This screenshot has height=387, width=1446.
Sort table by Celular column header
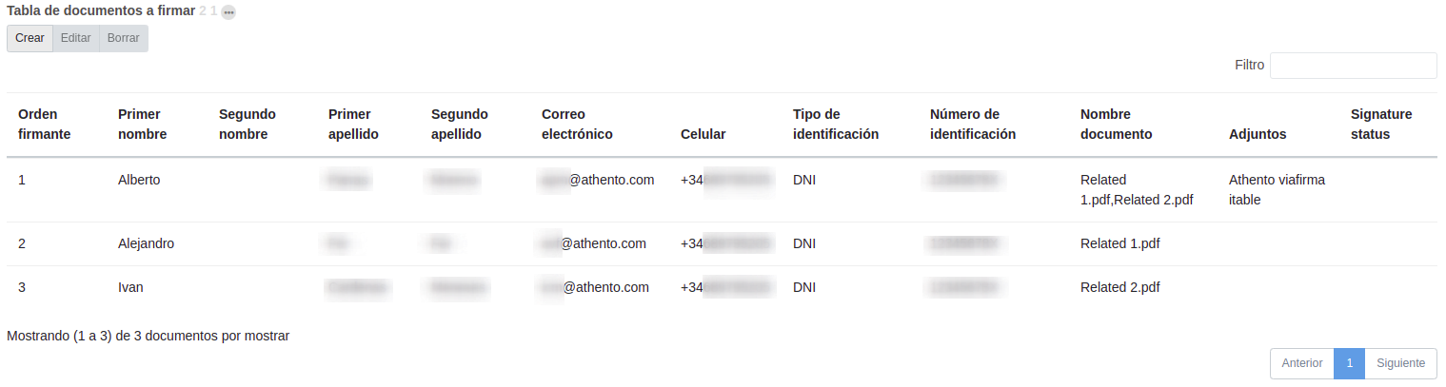pyautogui.click(x=703, y=135)
